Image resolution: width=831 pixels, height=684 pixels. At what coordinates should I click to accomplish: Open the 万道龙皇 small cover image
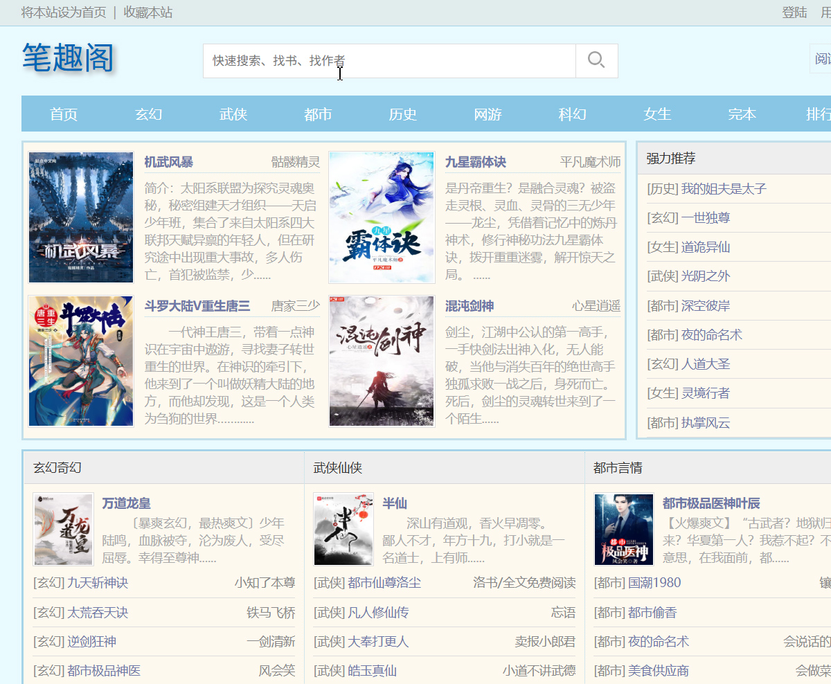point(63,529)
